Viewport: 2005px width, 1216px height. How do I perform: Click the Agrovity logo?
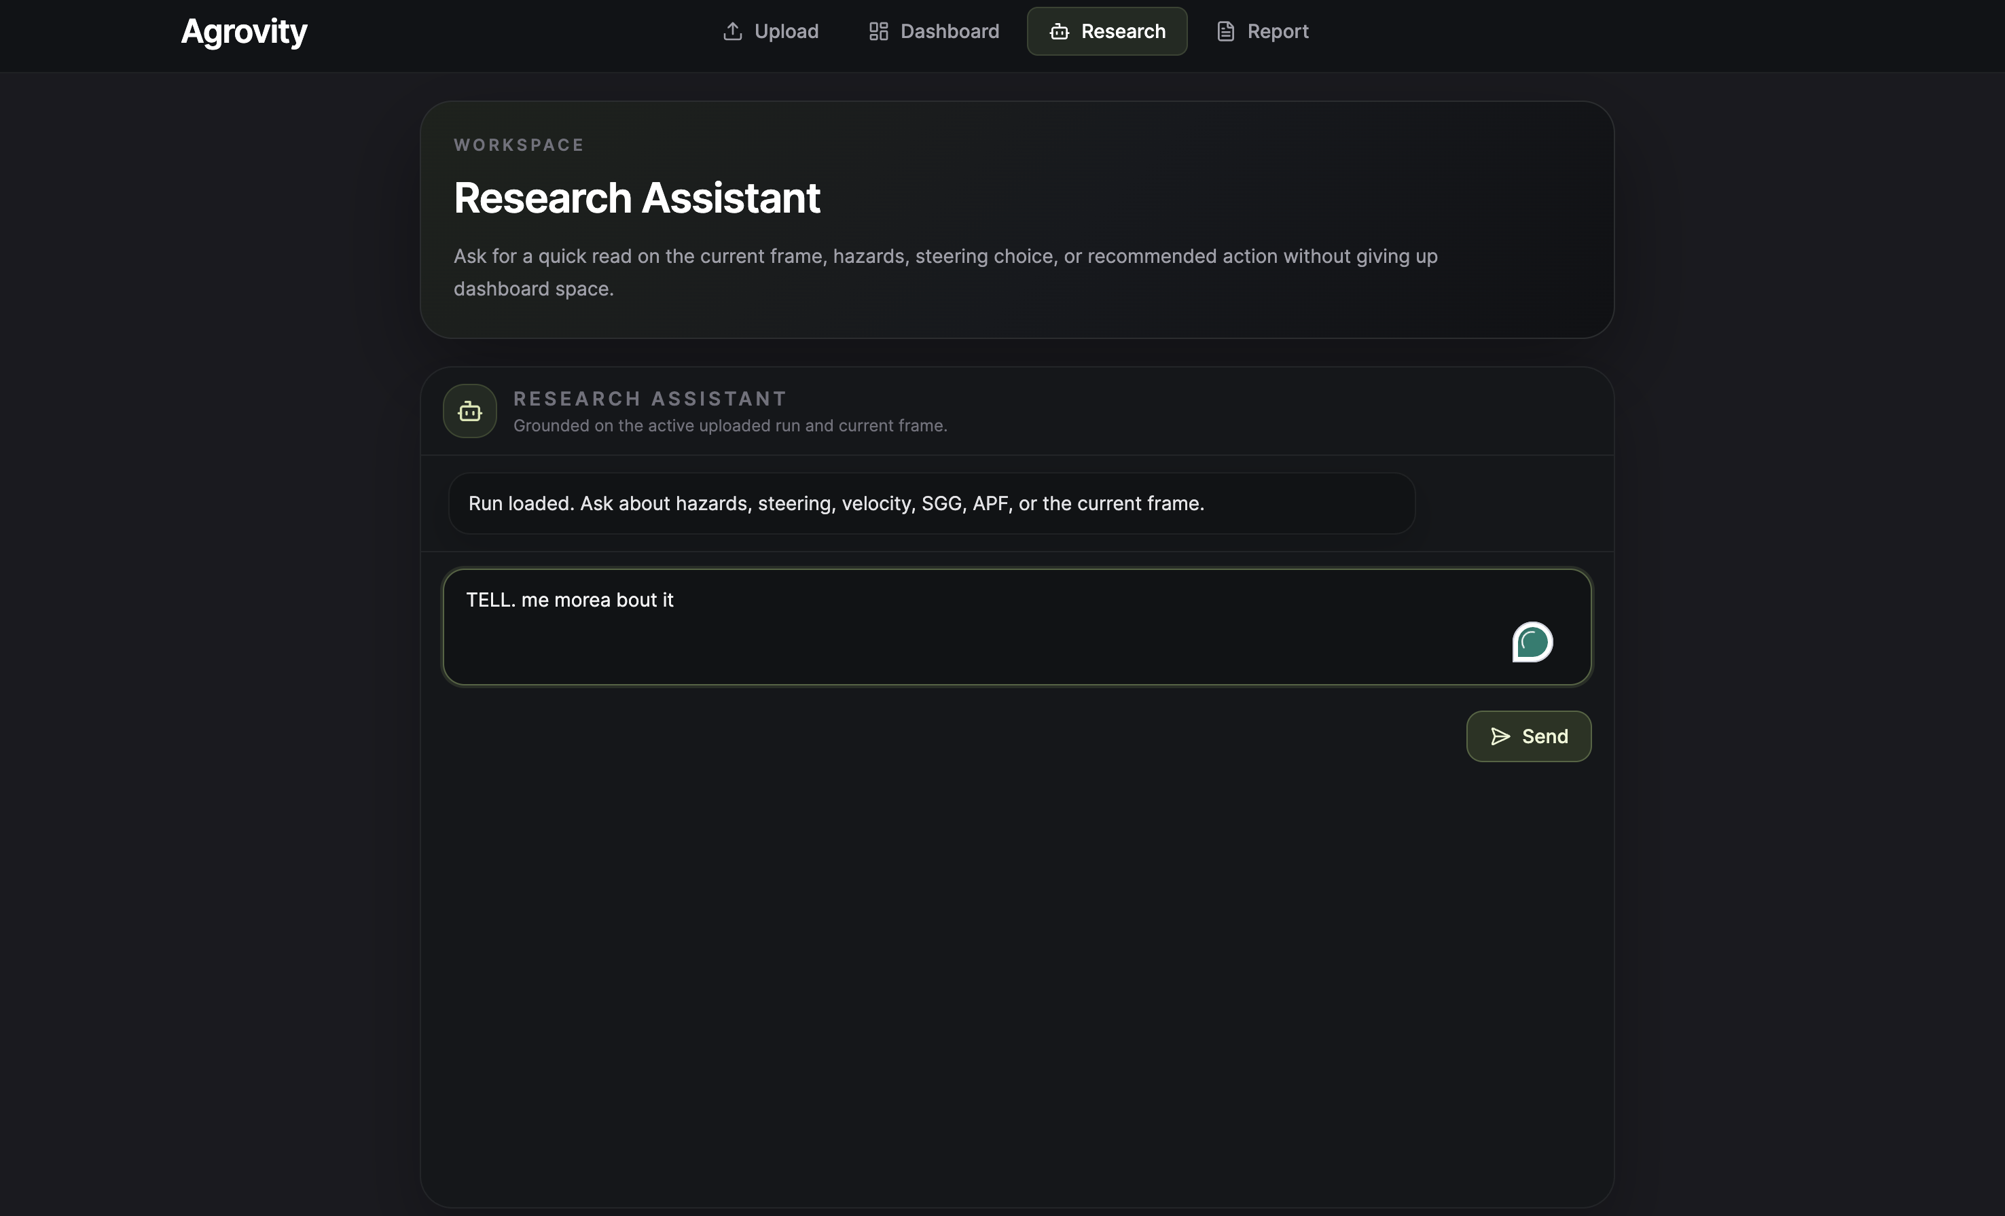pyautogui.click(x=243, y=31)
